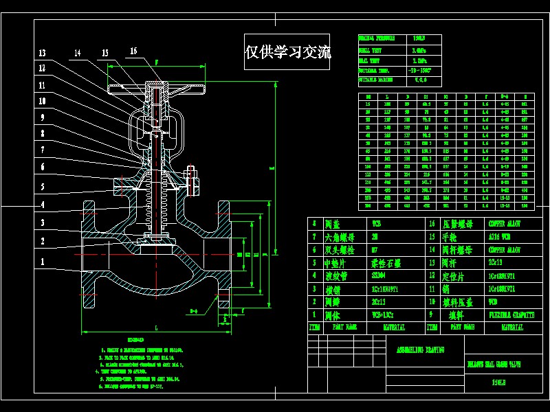
Task: Click callout number 16 above the handwheel
Action: click(x=133, y=51)
